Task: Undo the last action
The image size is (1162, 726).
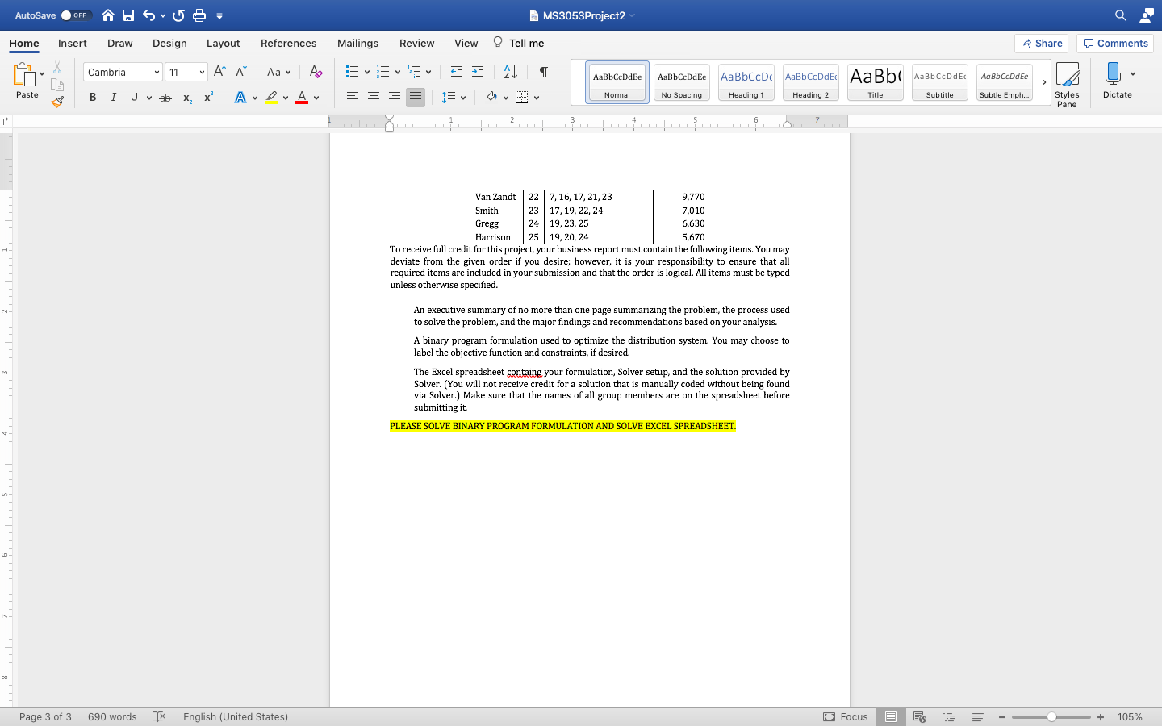Action: 148,15
